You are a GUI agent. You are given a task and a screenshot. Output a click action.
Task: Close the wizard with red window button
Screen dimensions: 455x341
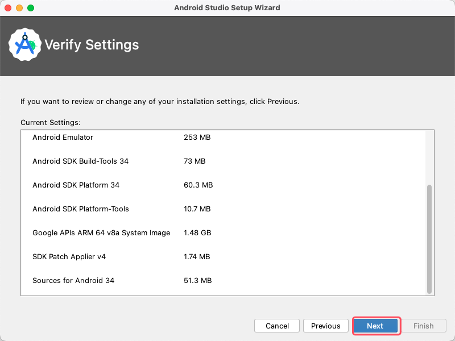8,8
